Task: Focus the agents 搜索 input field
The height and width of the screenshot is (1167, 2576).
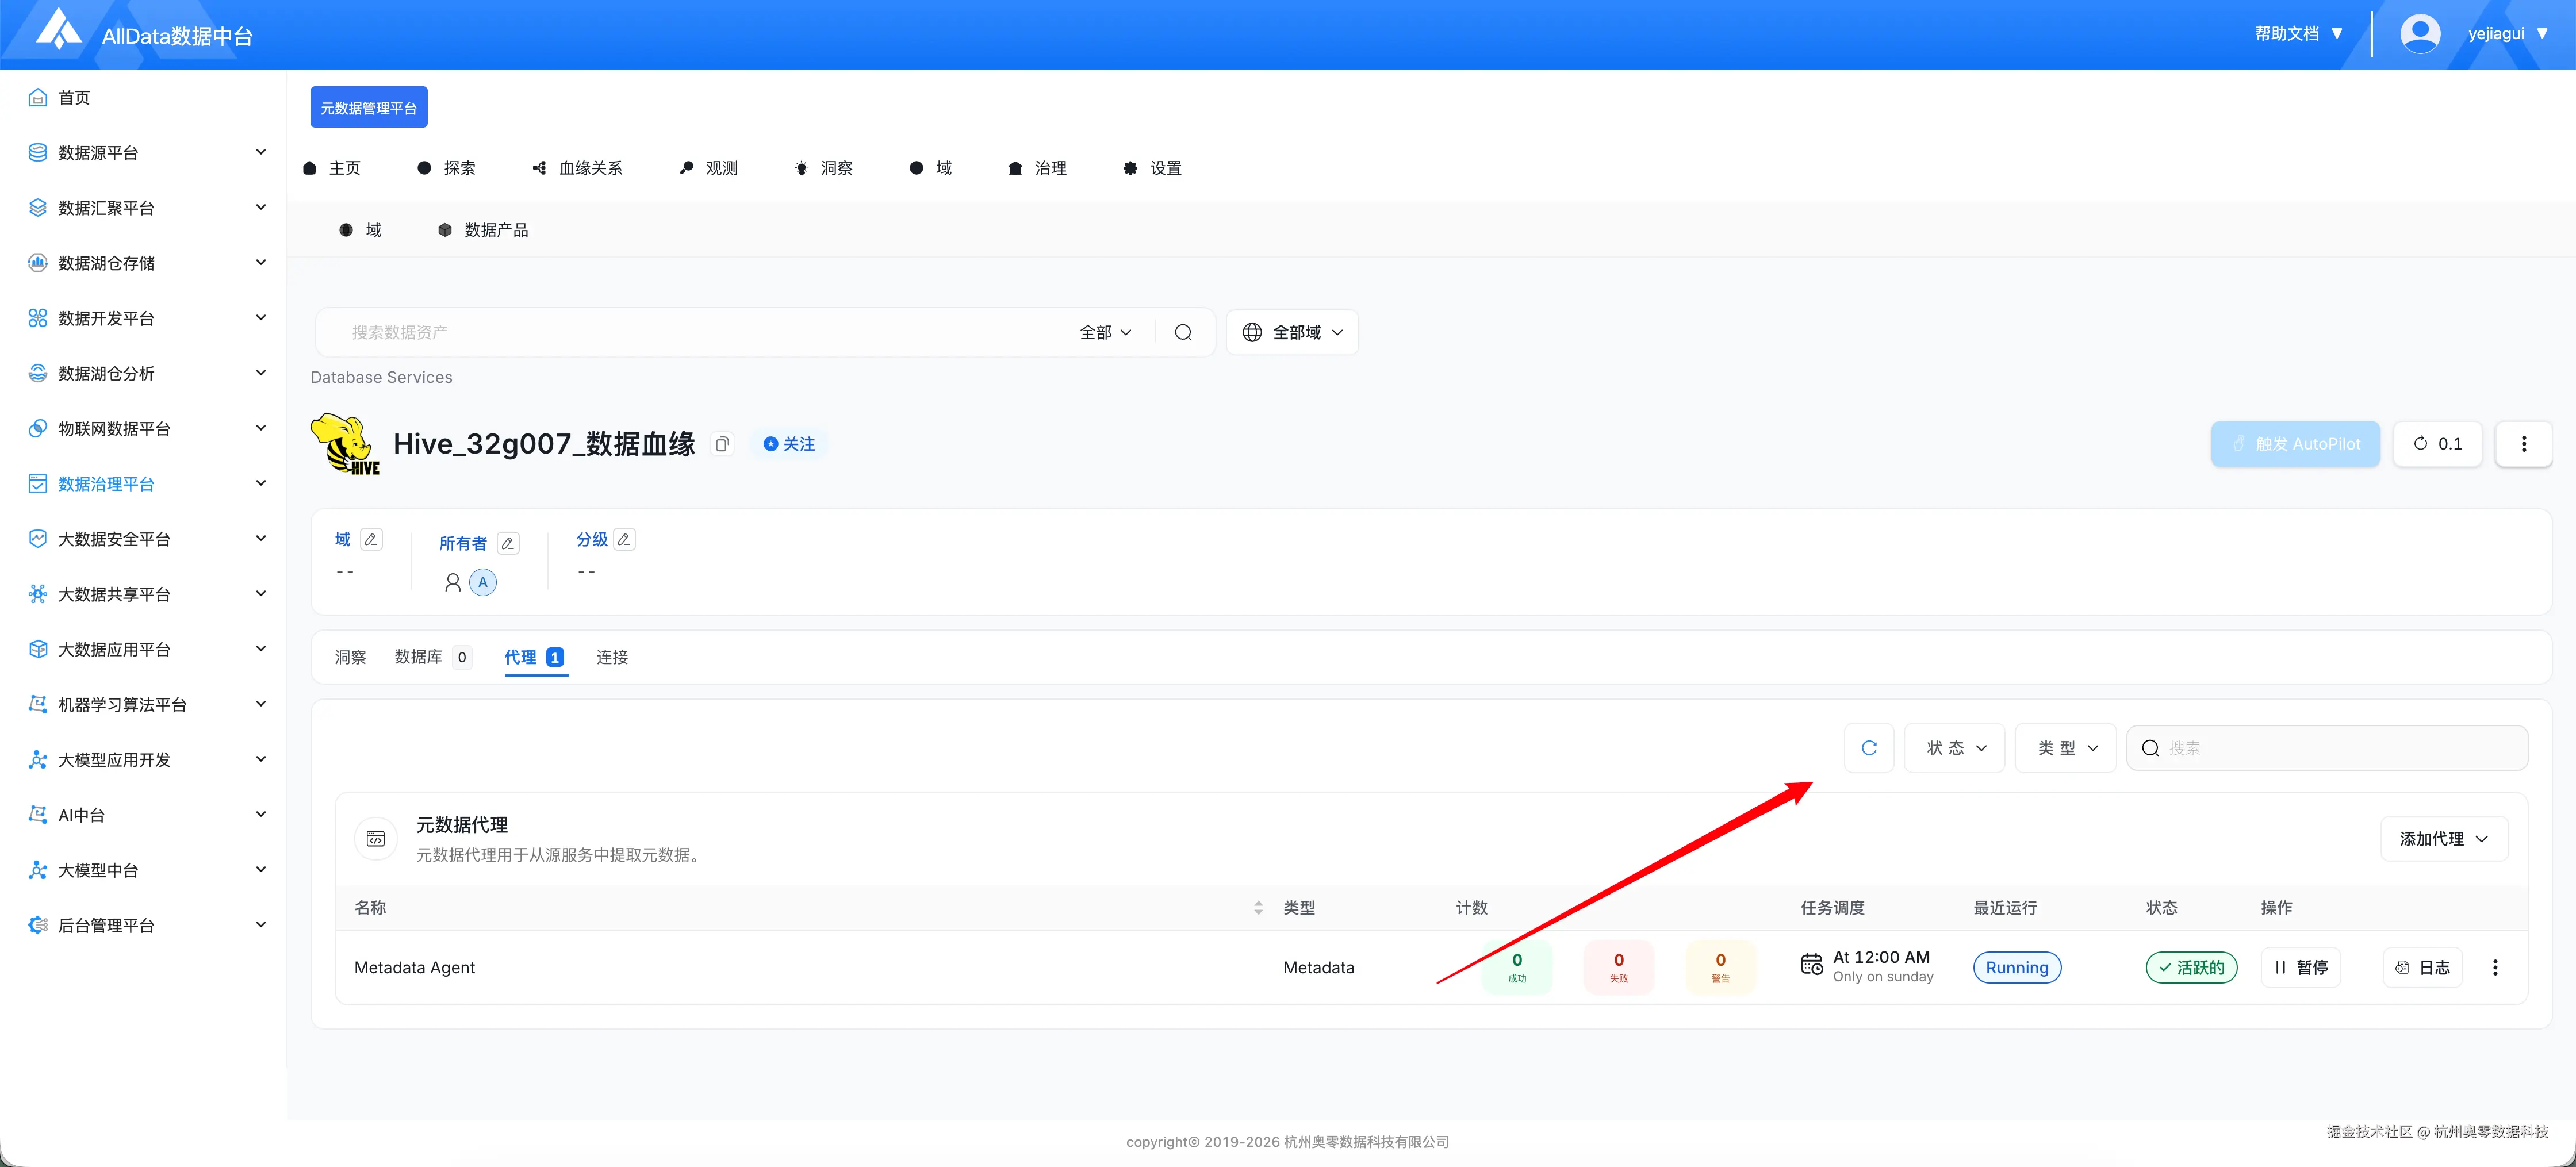Action: 2327,747
